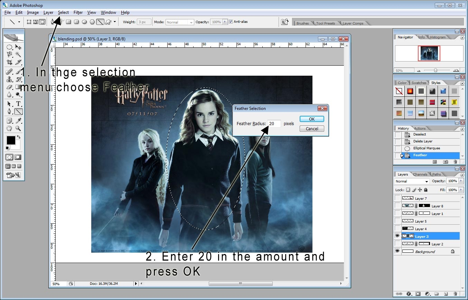The height and width of the screenshot is (300, 468).
Task: Show Layer 4 visibility box
Action: [x=397, y=229]
